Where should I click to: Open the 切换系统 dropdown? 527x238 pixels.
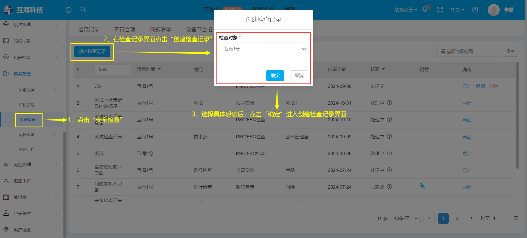coord(406,10)
